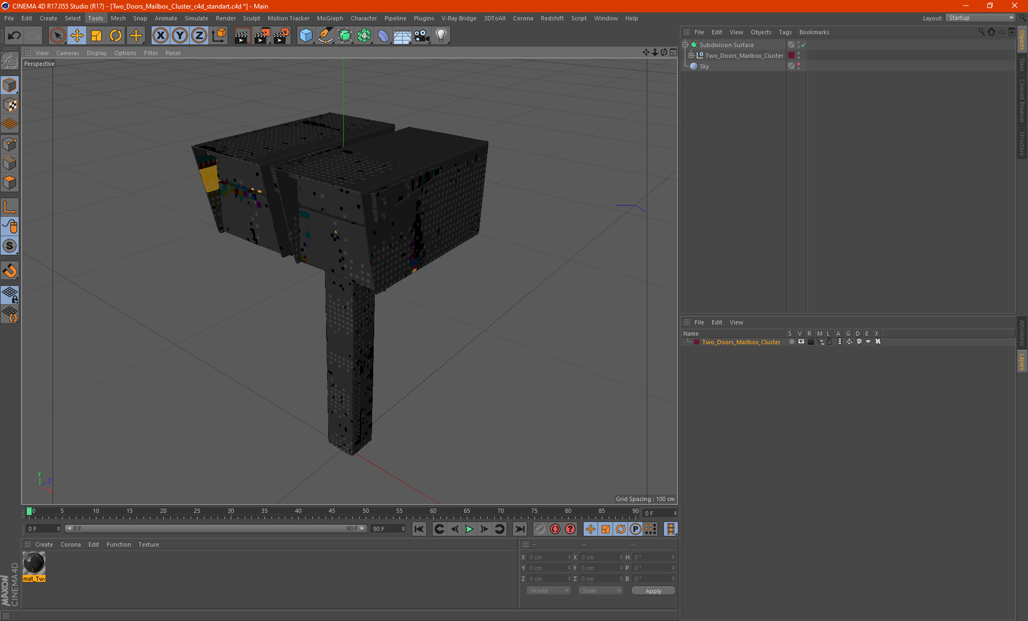
Task: Open the Simulate menu
Action: [x=196, y=18]
